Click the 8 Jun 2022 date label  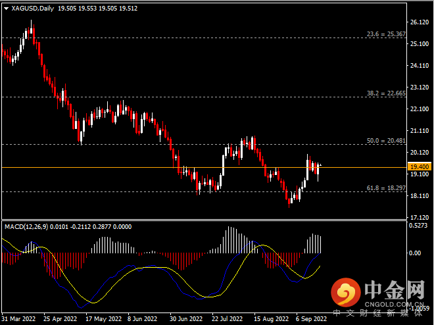point(142,319)
